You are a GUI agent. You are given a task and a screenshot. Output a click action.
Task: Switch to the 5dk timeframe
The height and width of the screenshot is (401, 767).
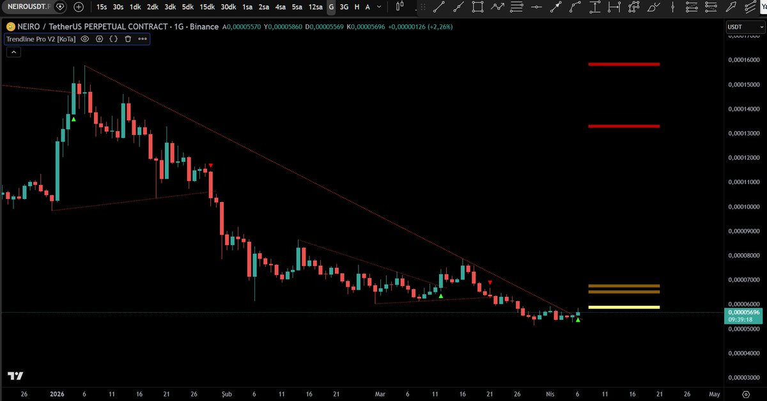click(187, 7)
